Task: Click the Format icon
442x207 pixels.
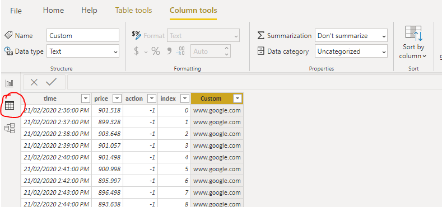Action: tap(137, 35)
